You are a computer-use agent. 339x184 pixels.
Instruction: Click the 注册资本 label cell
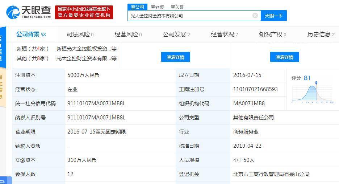[x=38, y=75]
